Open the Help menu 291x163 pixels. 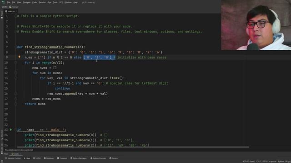75,2
